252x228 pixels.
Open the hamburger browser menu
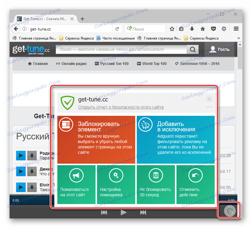236,29
